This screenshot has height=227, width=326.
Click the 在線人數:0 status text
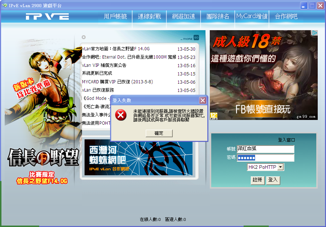pos(150,219)
